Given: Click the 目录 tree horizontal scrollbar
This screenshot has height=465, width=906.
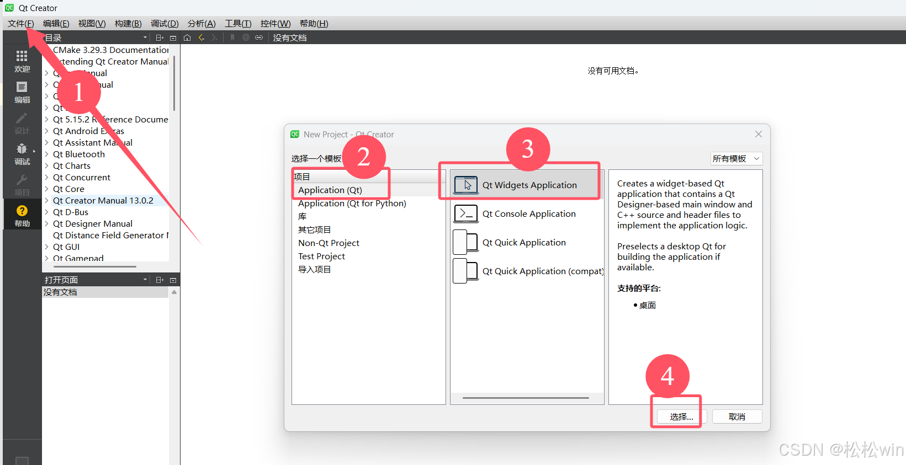Looking at the screenshot, I should 95,266.
